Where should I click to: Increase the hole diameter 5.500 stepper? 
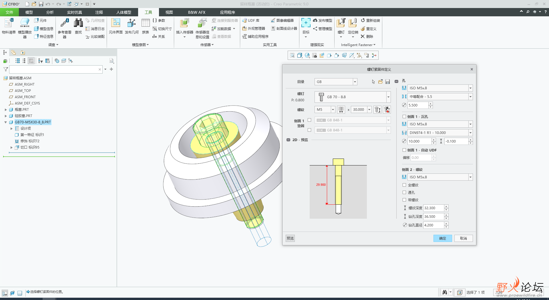pos(431,104)
